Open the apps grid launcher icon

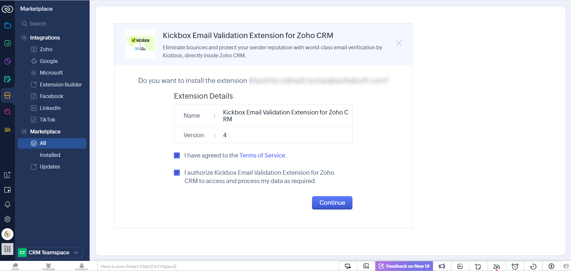pos(7,249)
